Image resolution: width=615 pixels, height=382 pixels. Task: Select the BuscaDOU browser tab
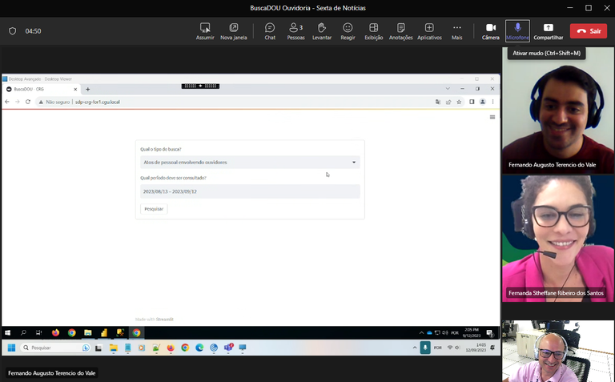pos(40,89)
